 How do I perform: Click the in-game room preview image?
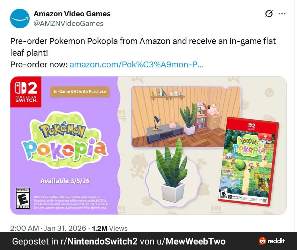[x=186, y=117]
